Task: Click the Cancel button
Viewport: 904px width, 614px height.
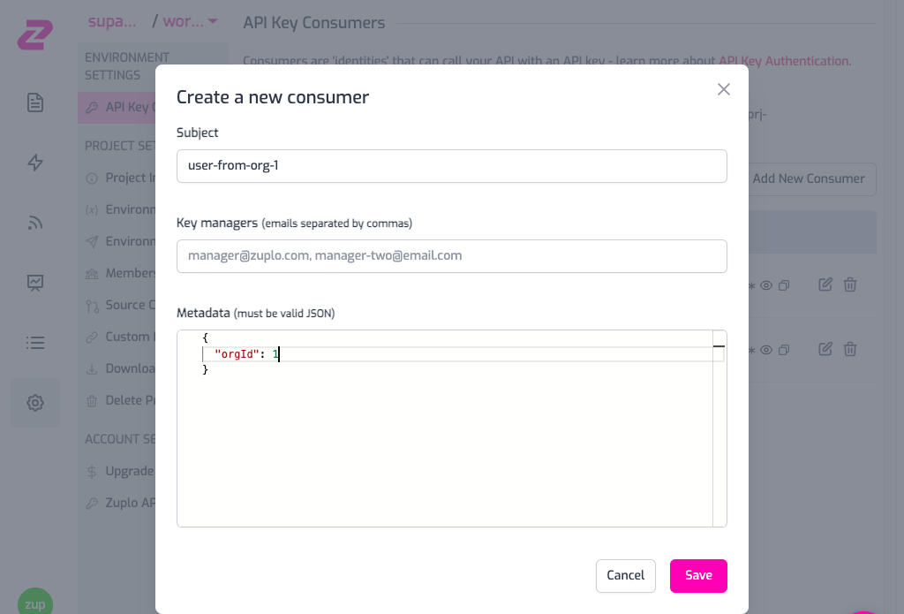Action: 626,575
